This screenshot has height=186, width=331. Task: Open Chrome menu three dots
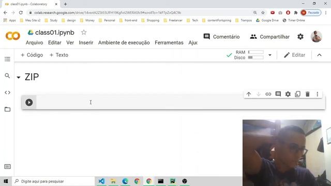coord(326,12)
